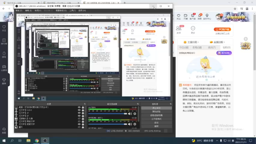Open the 工具(T) menu in OBS

coord(73,11)
